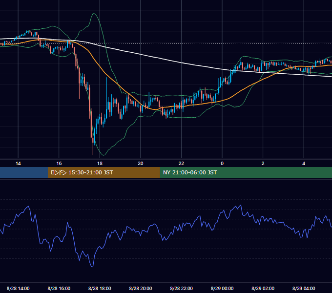Click the 8/28 18:00 date label
332x293 pixels.
click(x=100, y=288)
